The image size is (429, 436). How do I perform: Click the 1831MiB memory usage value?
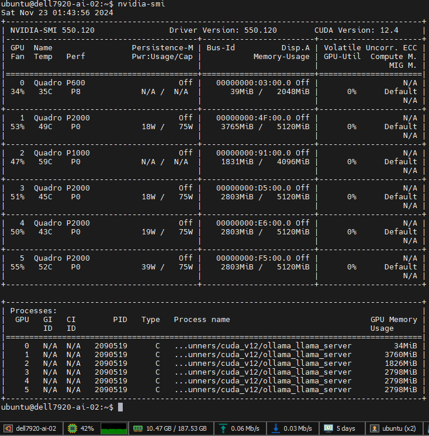point(237,162)
